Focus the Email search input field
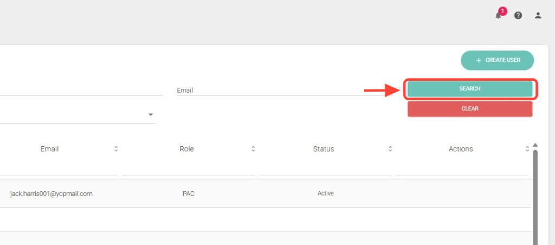Viewport: 555px width, 245px height. [271, 90]
